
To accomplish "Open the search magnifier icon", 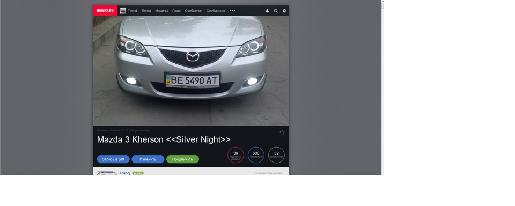I will coord(276,11).
